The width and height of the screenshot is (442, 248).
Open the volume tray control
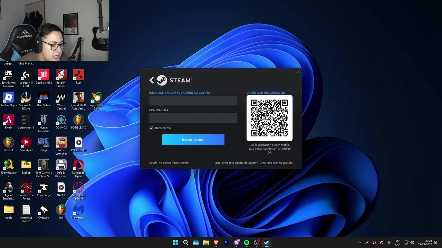(x=412, y=242)
